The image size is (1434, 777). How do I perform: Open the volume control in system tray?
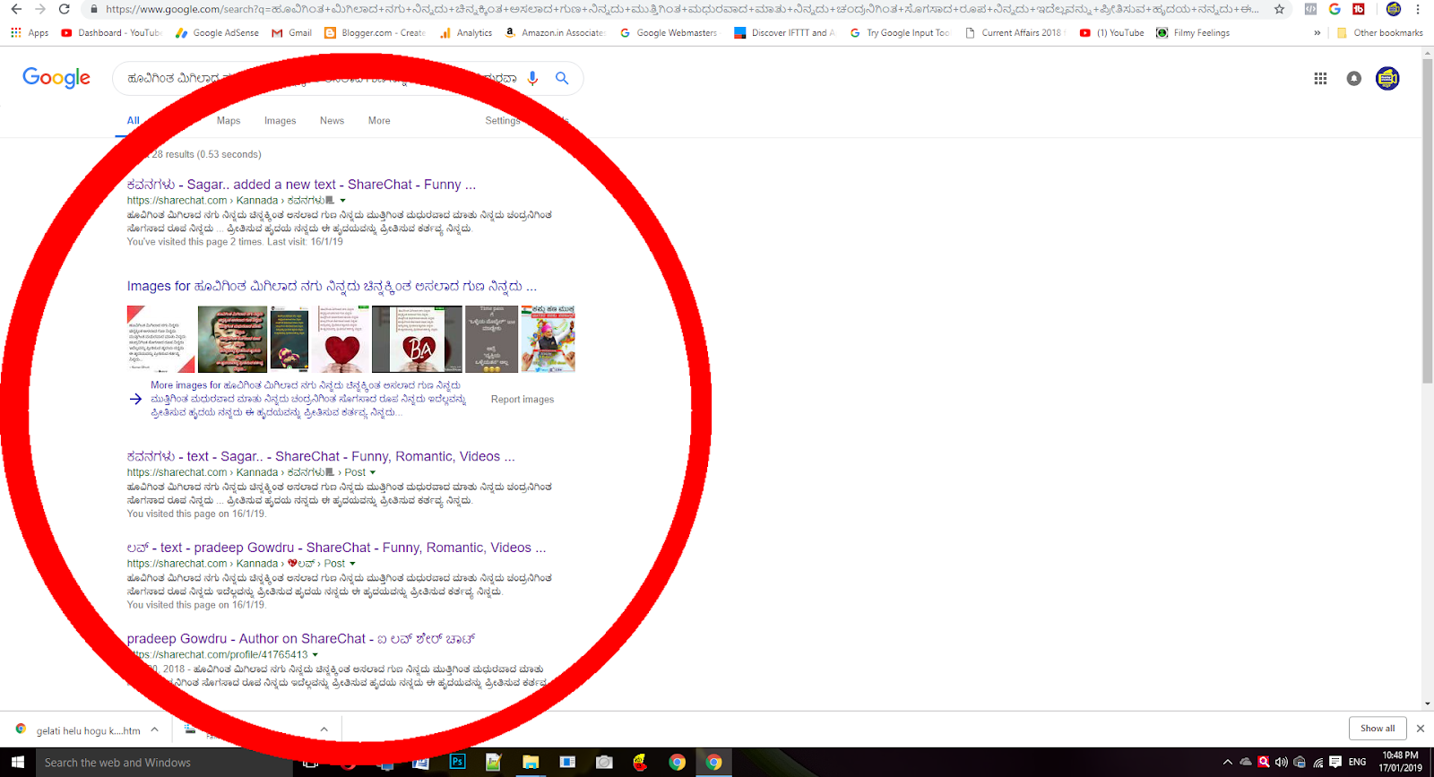pos(1282,763)
